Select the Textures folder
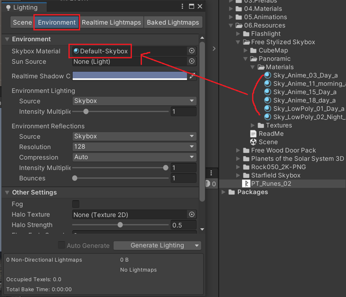346x297 pixels. [275, 125]
